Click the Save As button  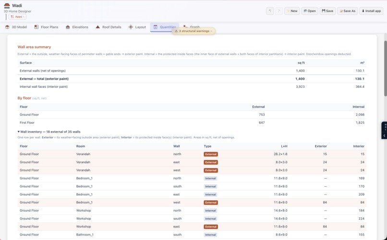click(x=347, y=11)
